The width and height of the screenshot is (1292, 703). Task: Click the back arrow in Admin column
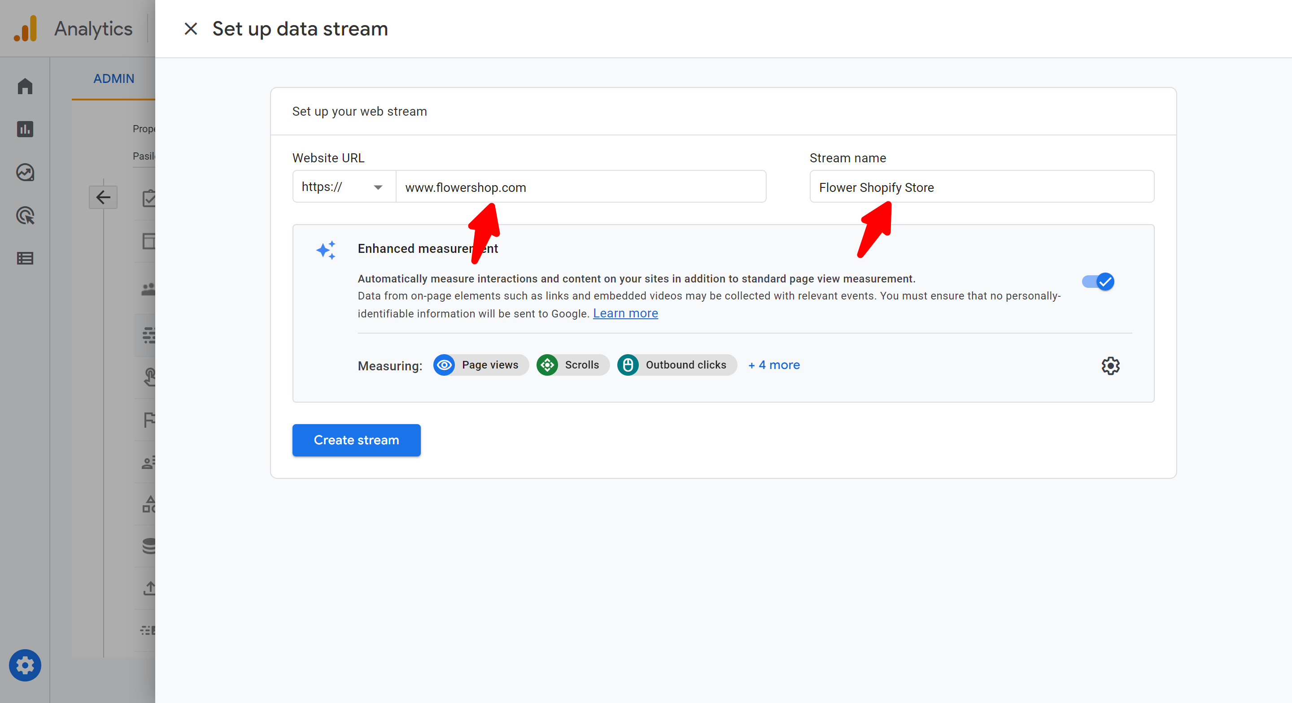click(103, 197)
